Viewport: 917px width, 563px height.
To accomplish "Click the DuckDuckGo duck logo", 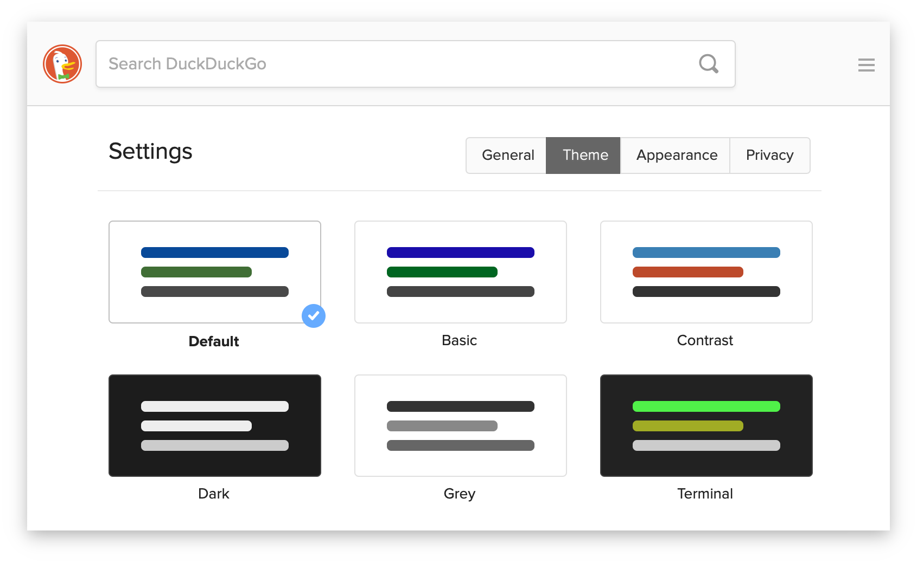I will click(62, 63).
